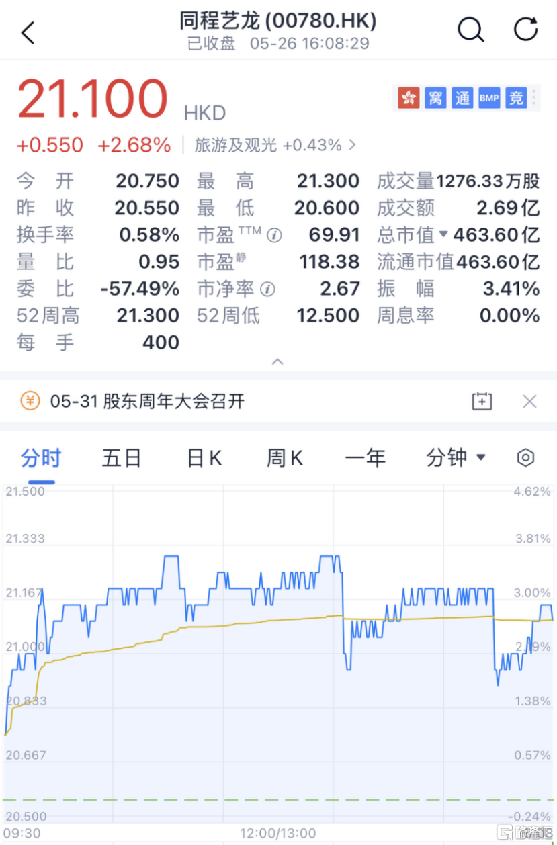Screen dimensions: 557x845
Task: Tap the Hong Kong flag badge
Action: (408, 98)
